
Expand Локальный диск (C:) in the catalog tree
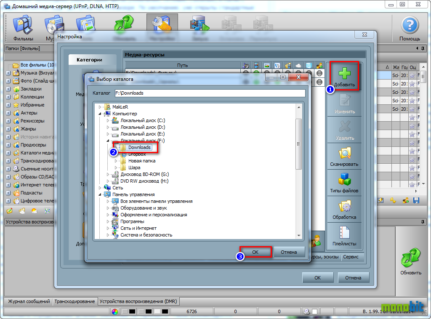108,120
